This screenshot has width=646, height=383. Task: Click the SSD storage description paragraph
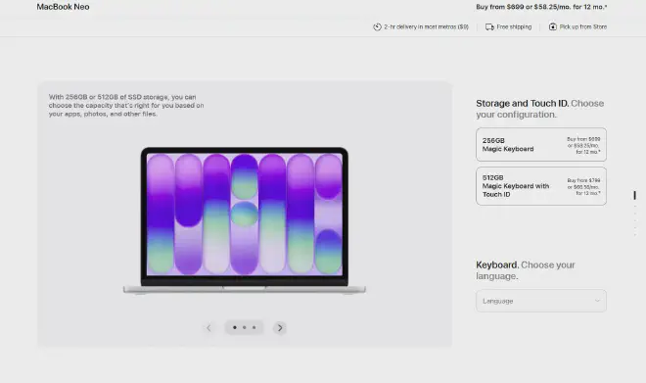coord(126,106)
